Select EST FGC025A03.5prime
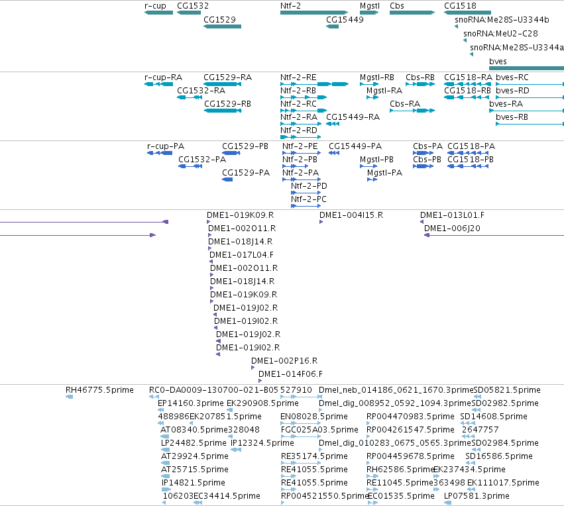Image resolution: width=564 pixels, height=506 pixels. 301,436
